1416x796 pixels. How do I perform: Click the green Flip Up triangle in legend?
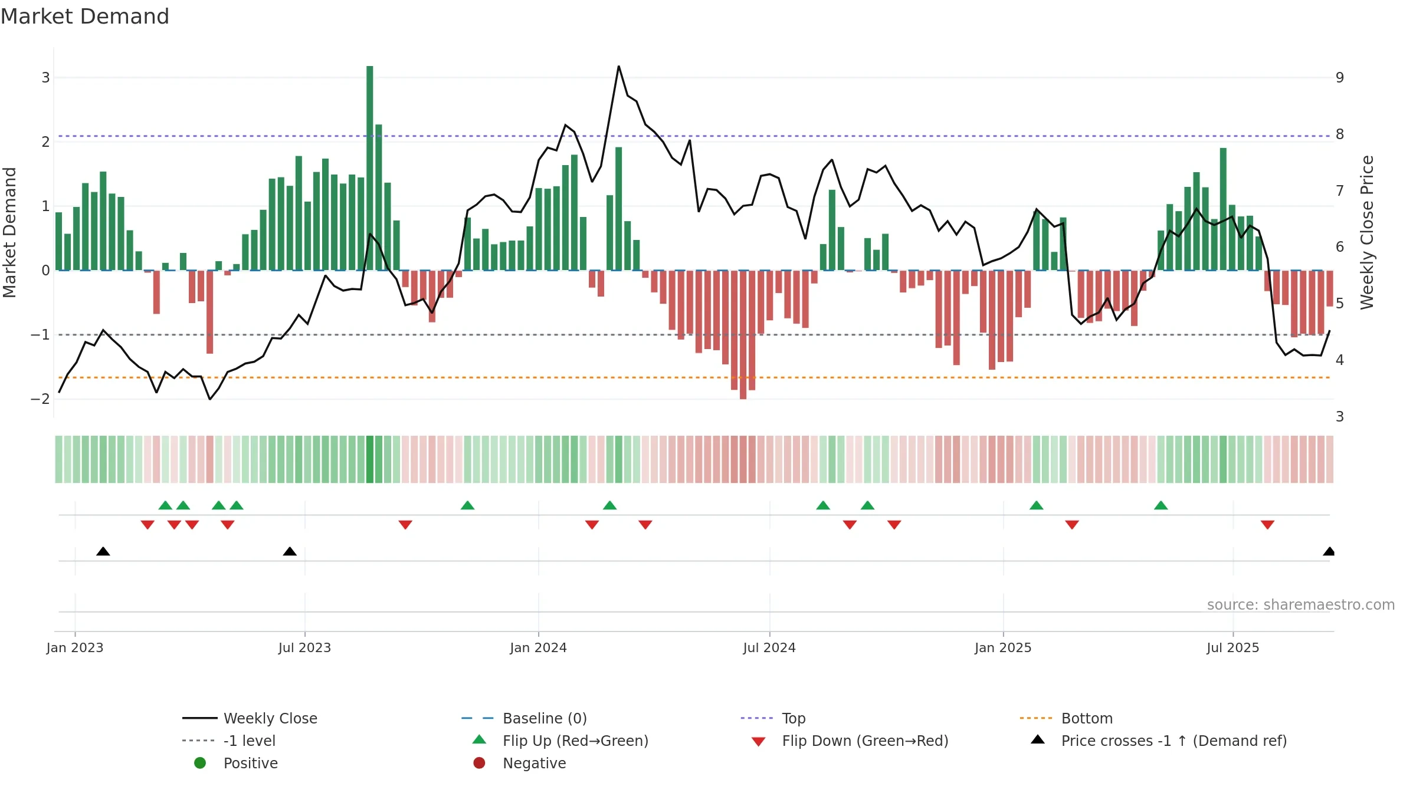(x=480, y=739)
